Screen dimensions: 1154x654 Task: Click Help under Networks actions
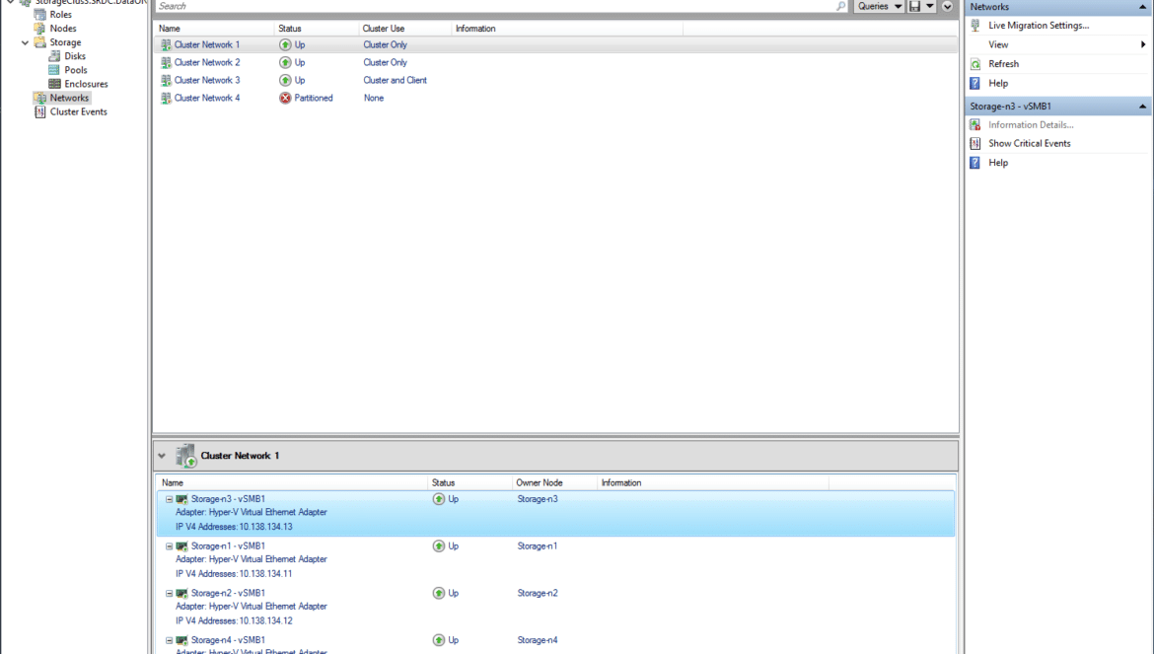[x=998, y=83]
